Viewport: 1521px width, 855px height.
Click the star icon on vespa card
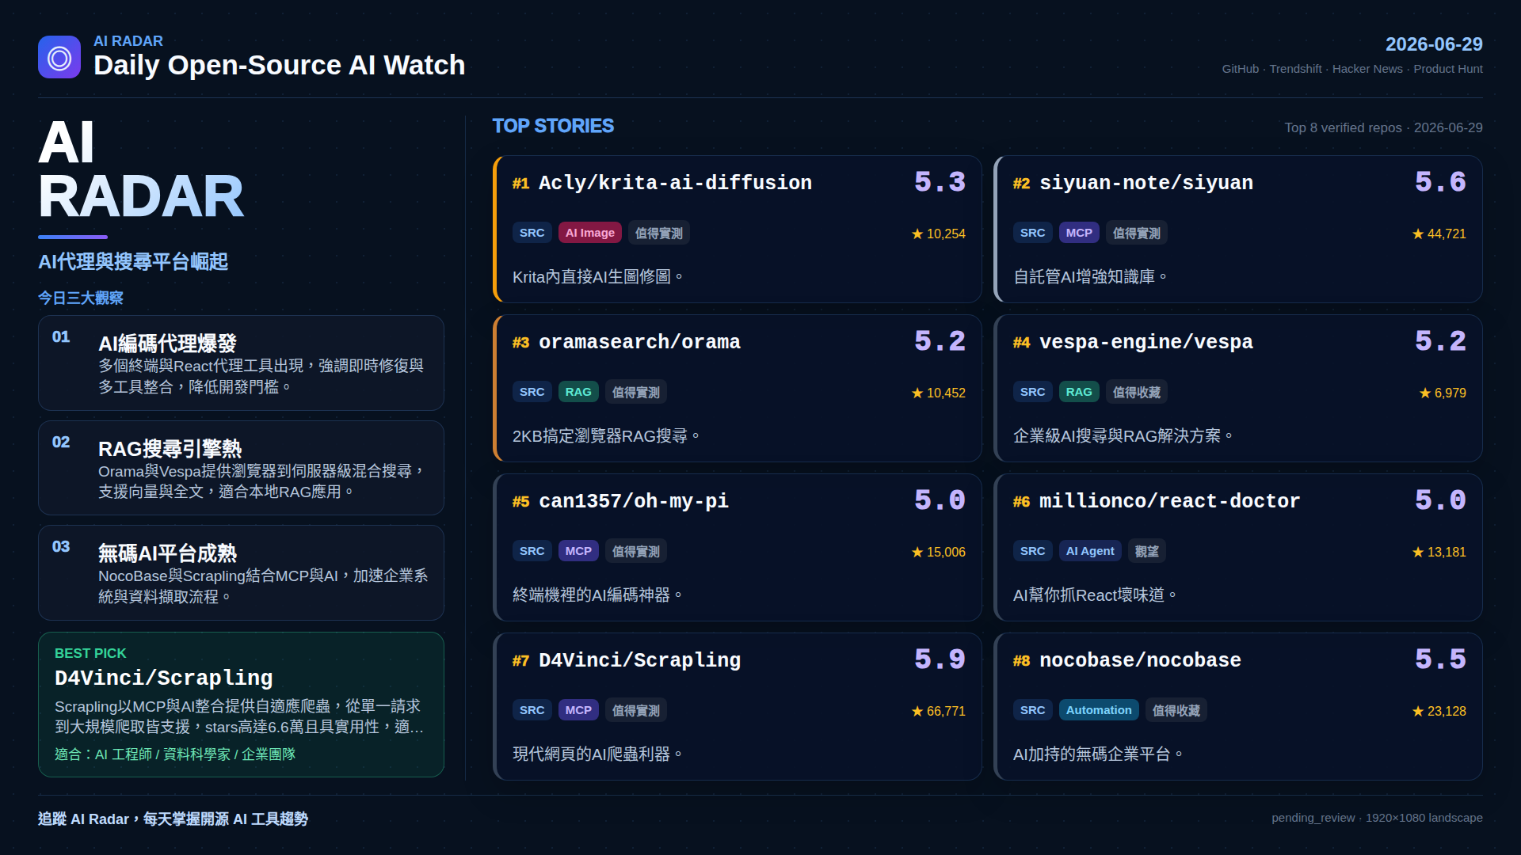tap(1425, 393)
